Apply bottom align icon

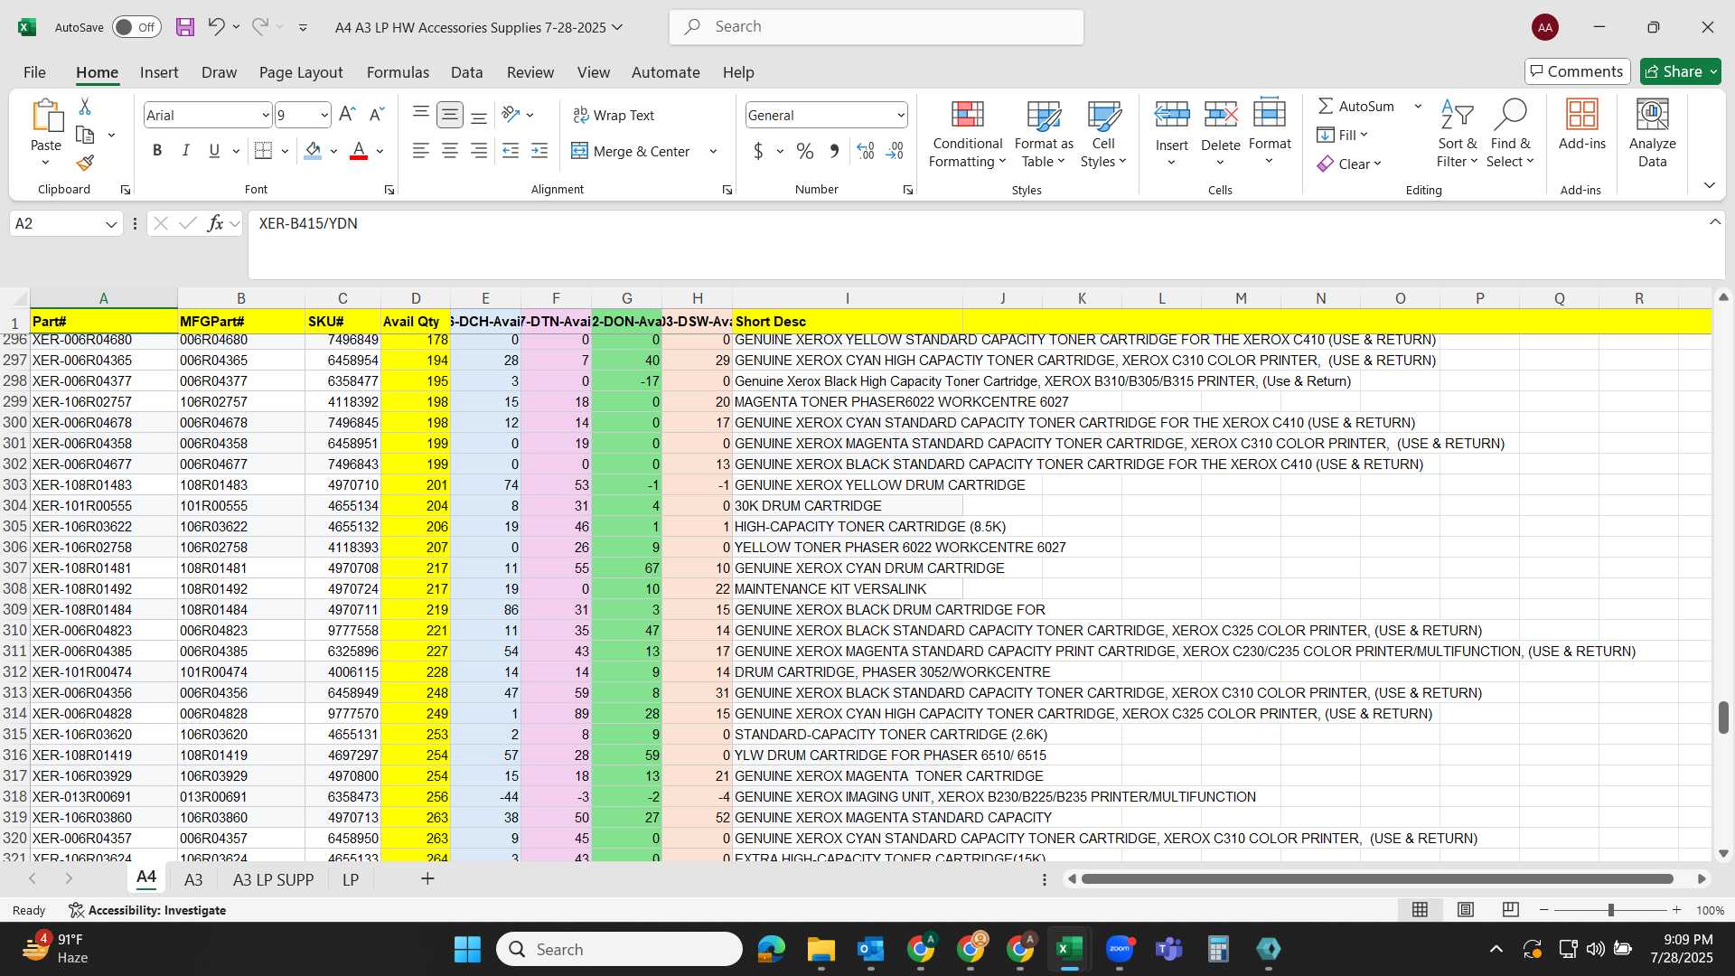pos(479,115)
